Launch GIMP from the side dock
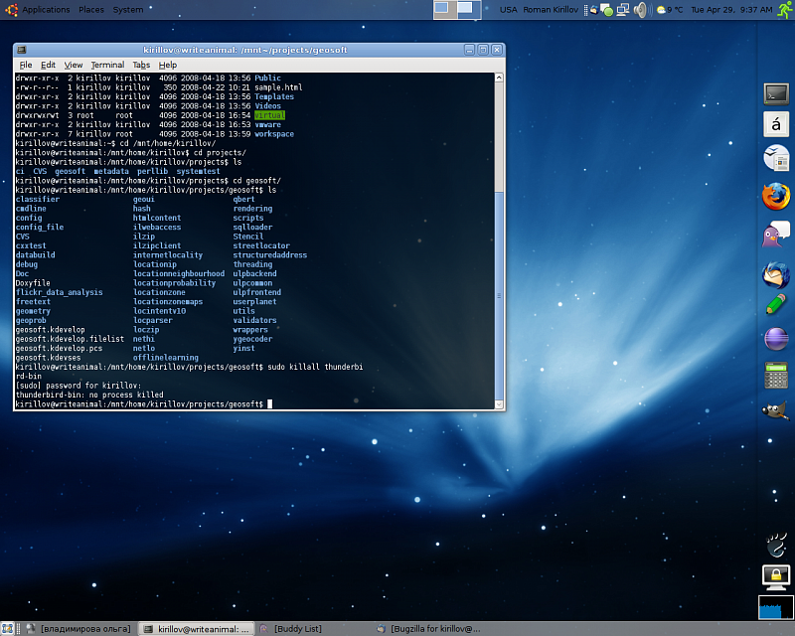 (x=775, y=409)
